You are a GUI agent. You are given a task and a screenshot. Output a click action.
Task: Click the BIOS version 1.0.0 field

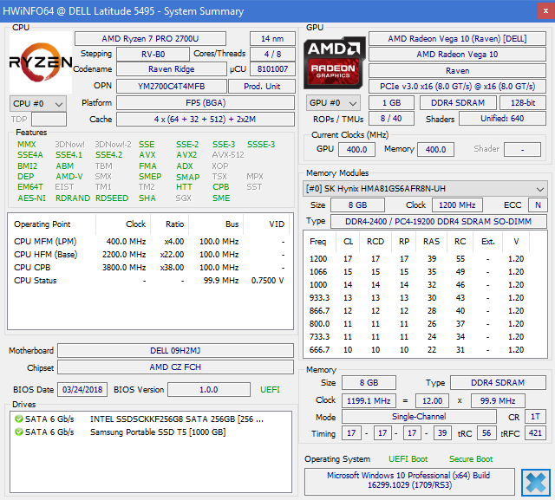[x=209, y=390]
